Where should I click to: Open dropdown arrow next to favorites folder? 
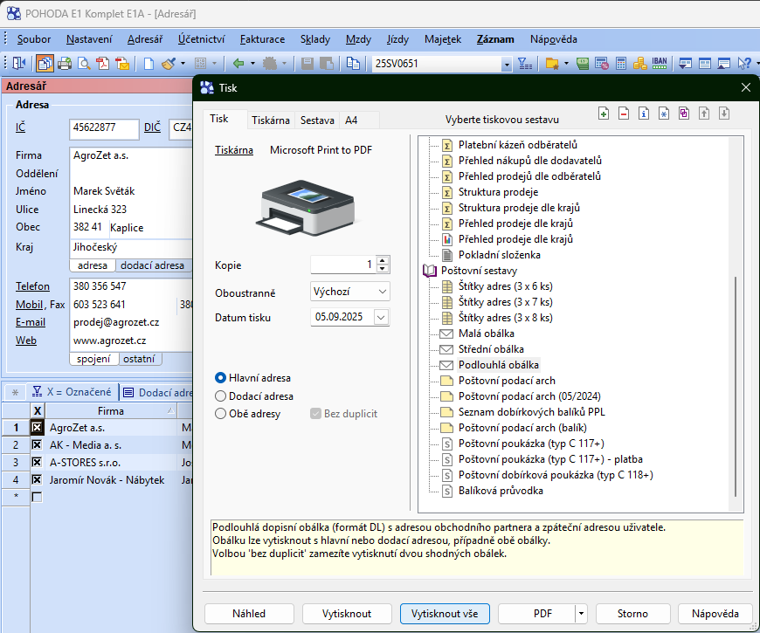point(566,64)
